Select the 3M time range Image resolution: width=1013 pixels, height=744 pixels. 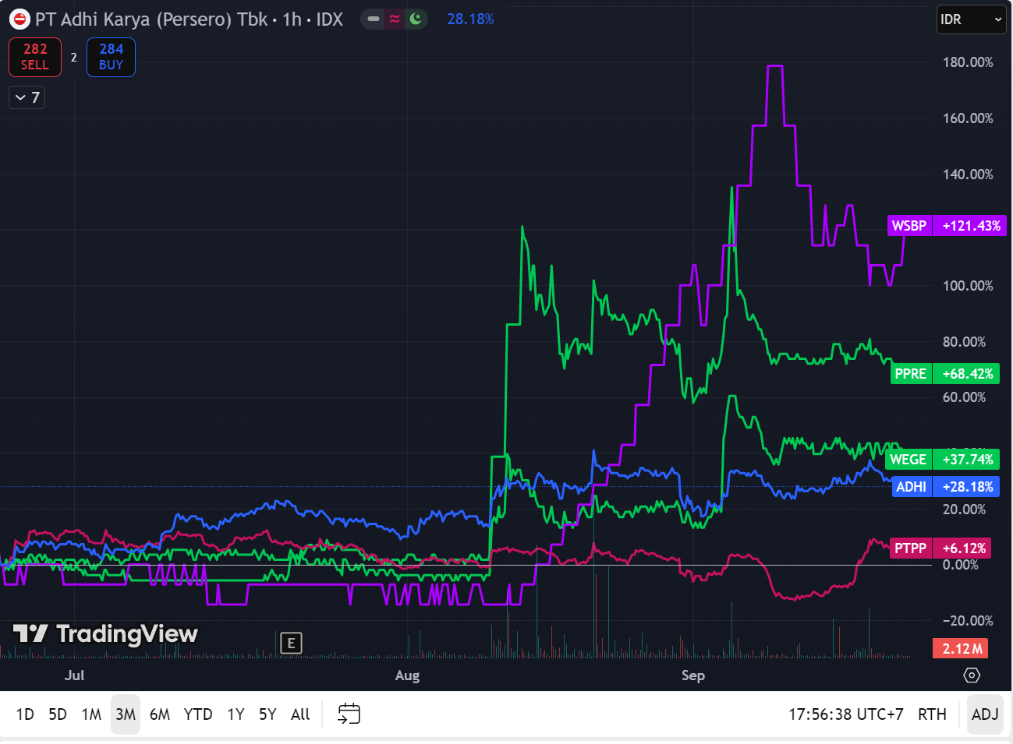[126, 714]
